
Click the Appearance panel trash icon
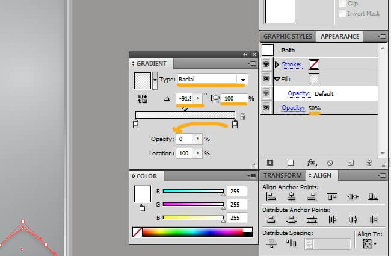point(369,163)
